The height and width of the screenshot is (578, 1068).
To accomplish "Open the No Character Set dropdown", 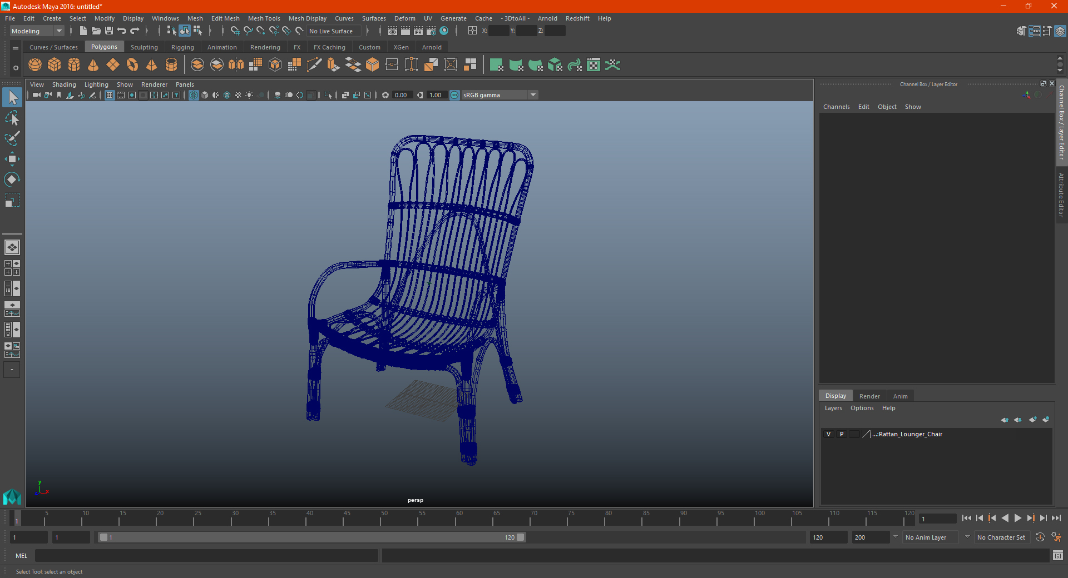I will (x=1002, y=537).
